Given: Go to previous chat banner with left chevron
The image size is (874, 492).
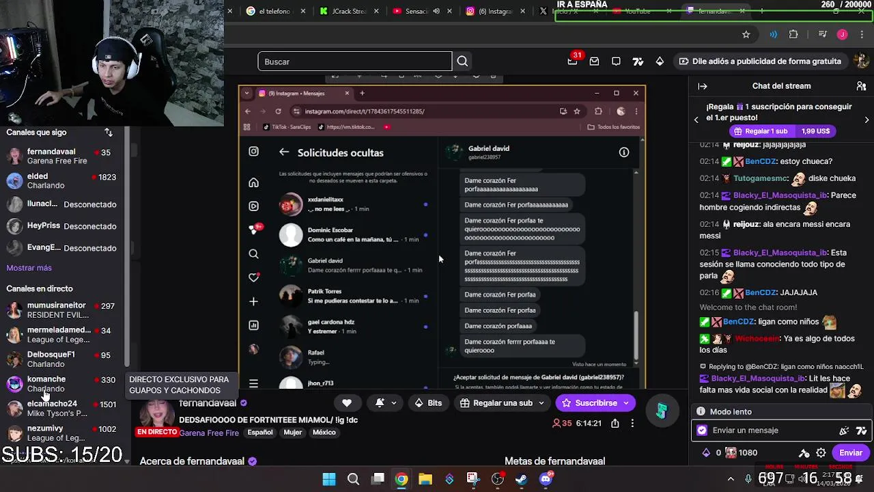Looking at the screenshot, I should (x=696, y=120).
